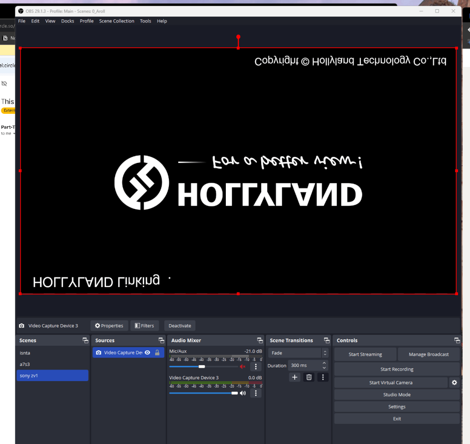Click the Duration 300 ms field
The height and width of the screenshot is (444, 470).
(305, 365)
